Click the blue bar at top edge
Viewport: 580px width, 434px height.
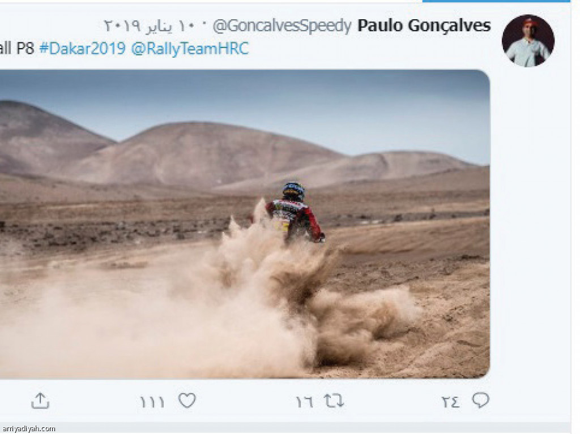pyautogui.click(x=496, y=1)
